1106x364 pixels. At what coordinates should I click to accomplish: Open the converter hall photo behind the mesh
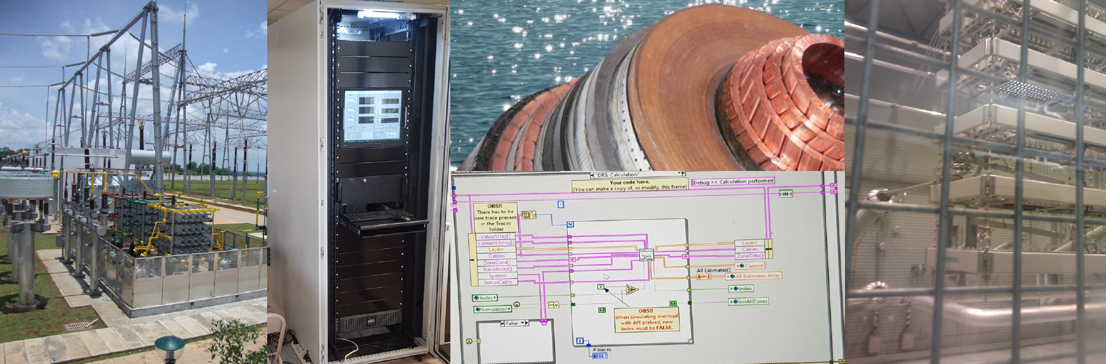pyautogui.click(x=975, y=182)
